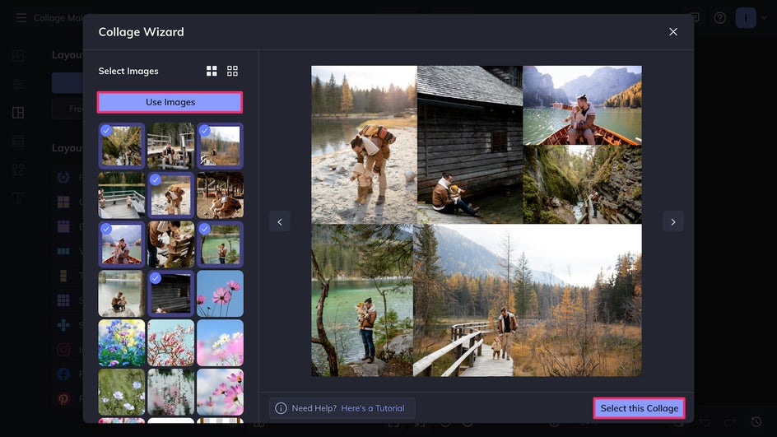Open the feedback chat icon

coord(695,18)
